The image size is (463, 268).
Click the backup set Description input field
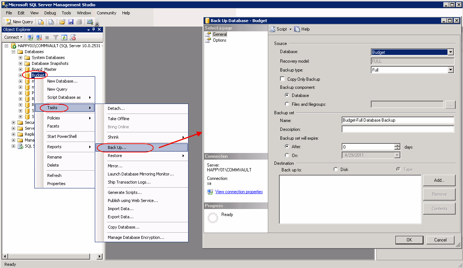(398, 129)
